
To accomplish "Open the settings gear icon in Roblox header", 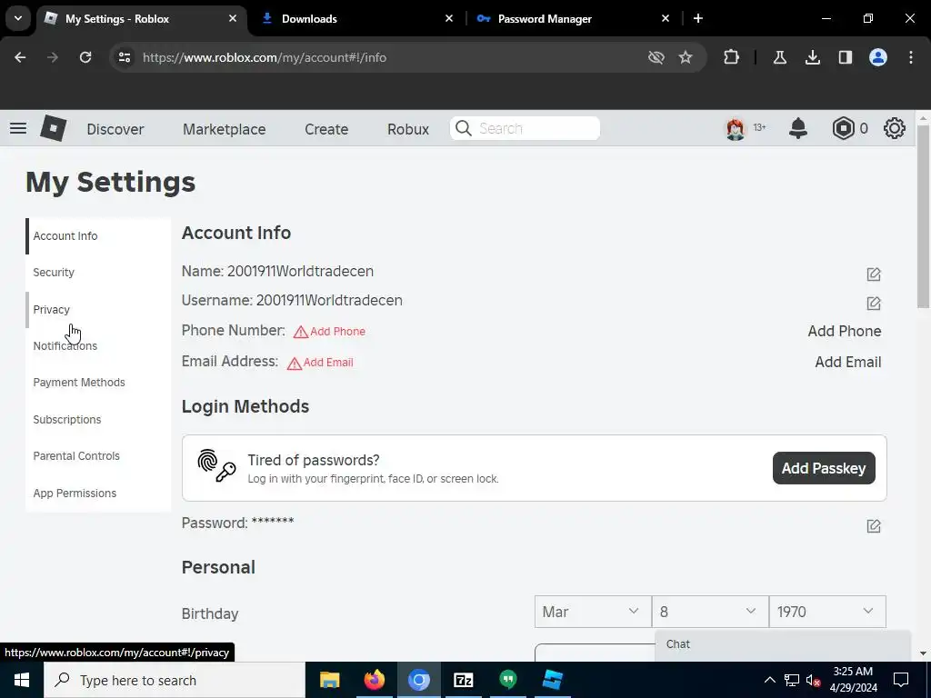I will tap(895, 128).
